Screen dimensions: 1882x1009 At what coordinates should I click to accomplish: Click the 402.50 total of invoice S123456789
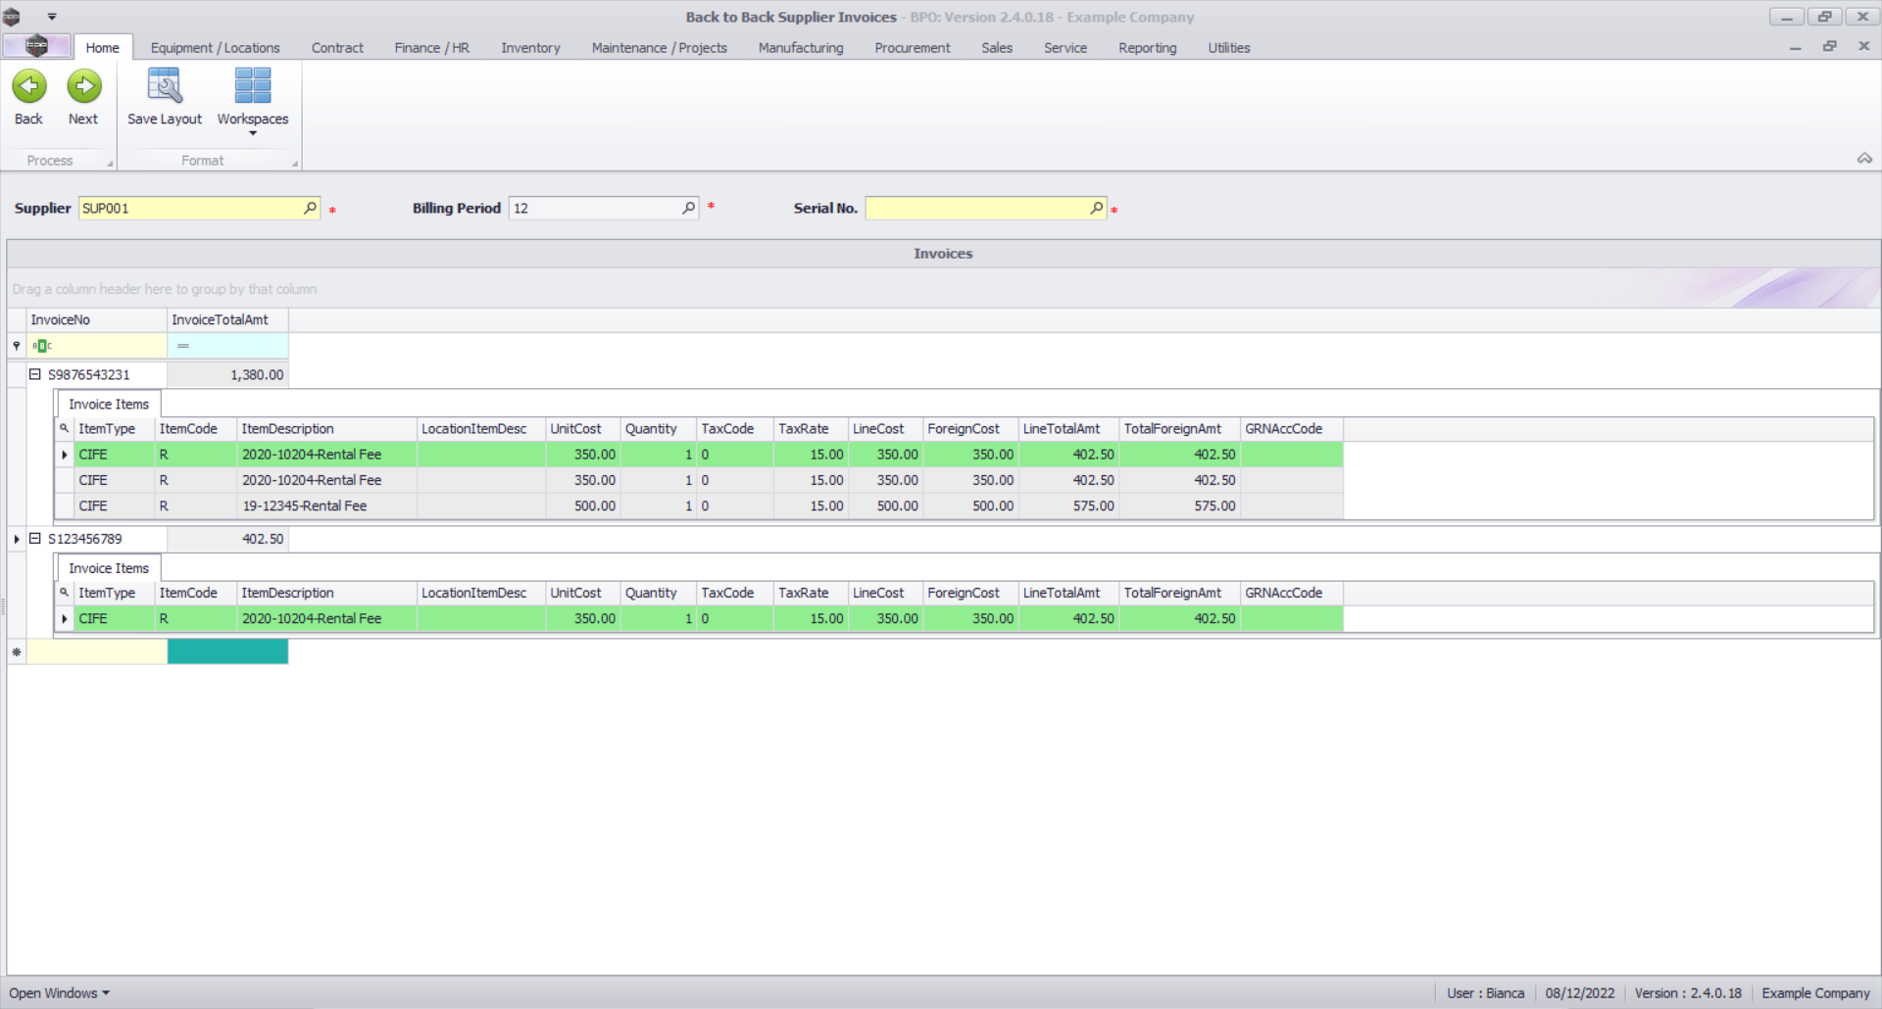coord(227,538)
